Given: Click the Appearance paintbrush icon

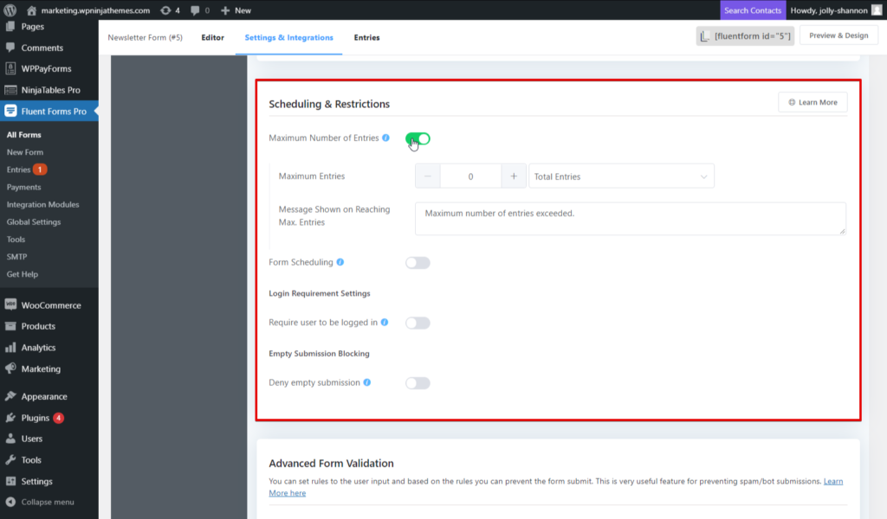Looking at the screenshot, I should [x=10, y=396].
